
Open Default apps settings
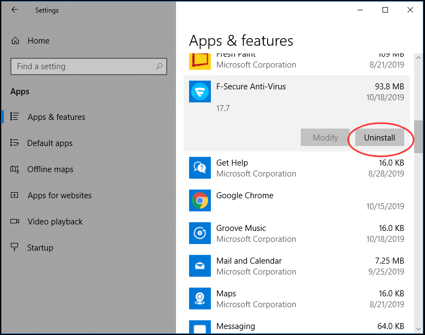coord(50,143)
